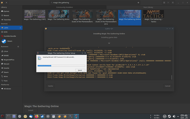Click the Install button at the bottom

click(31, 110)
